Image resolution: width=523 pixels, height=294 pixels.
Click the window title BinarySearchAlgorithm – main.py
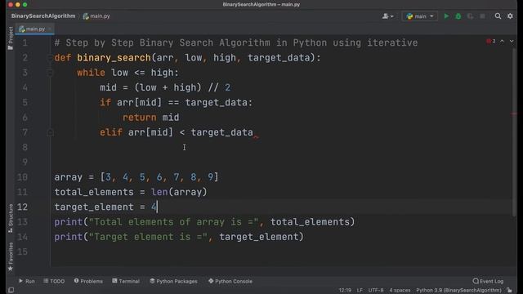[x=261, y=4]
